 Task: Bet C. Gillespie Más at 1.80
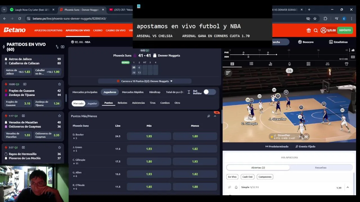click(149, 162)
